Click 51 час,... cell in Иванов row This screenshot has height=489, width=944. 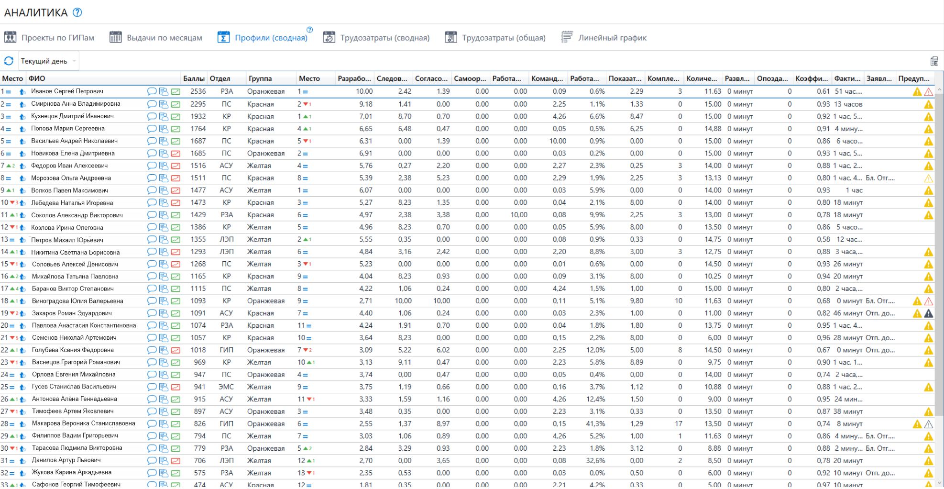pos(848,91)
